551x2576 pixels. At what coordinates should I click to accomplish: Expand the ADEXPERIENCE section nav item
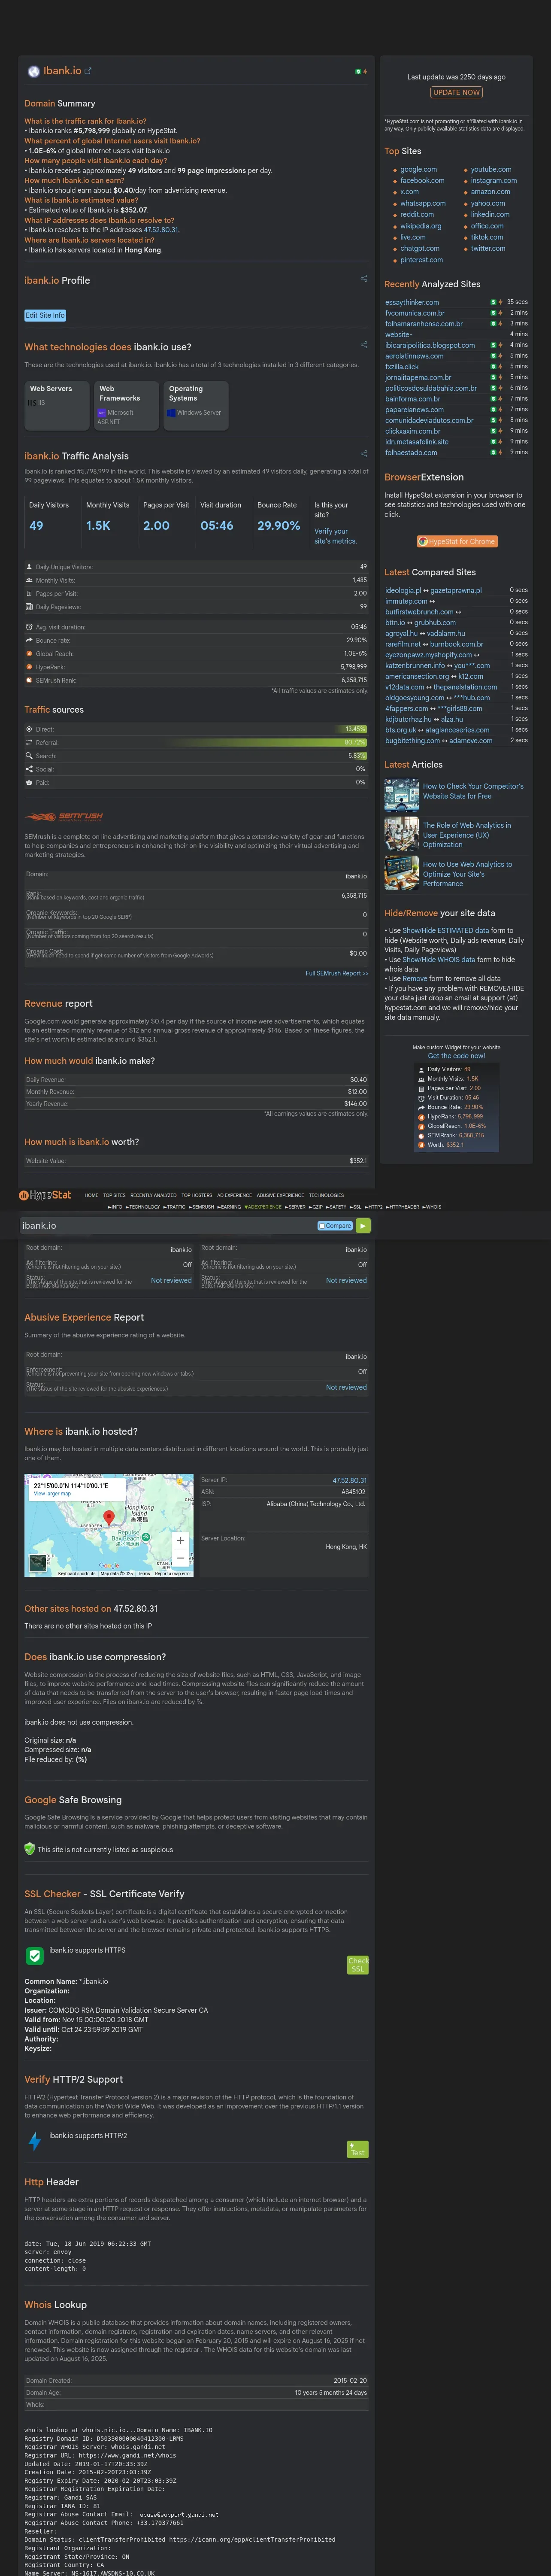point(263,1207)
